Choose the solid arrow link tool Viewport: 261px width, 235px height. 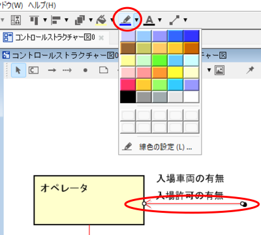coord(52,70)
